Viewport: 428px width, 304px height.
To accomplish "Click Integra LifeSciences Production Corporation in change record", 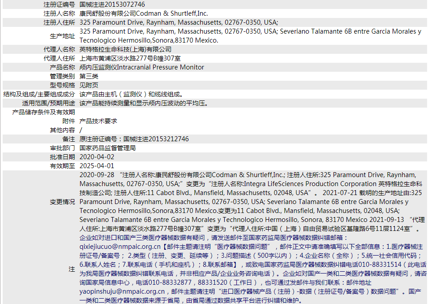I will (x=310, y=184).
